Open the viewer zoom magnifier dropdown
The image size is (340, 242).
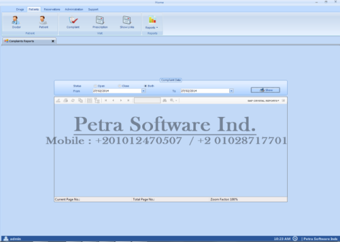pyautogui.click(x=174, y=101)
